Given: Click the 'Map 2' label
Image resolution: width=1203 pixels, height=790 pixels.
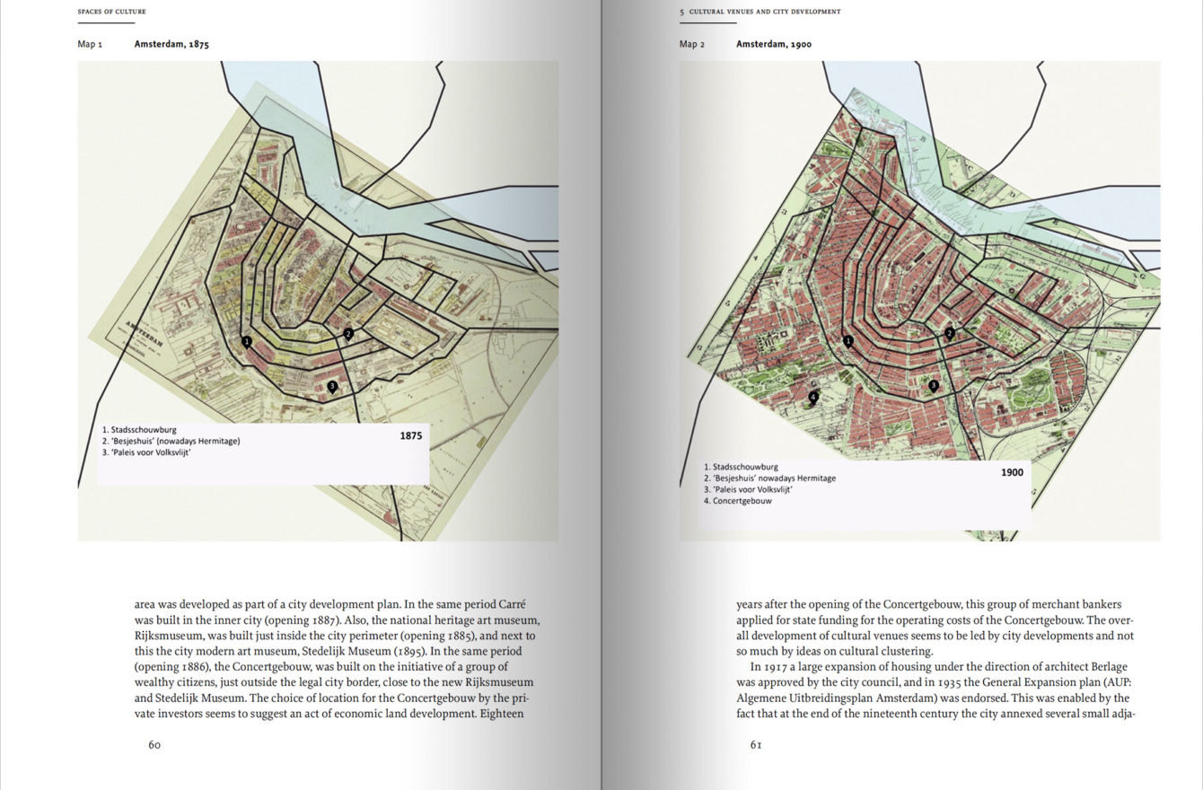Looking at the screenshot, I should click(x=692, y=44).
